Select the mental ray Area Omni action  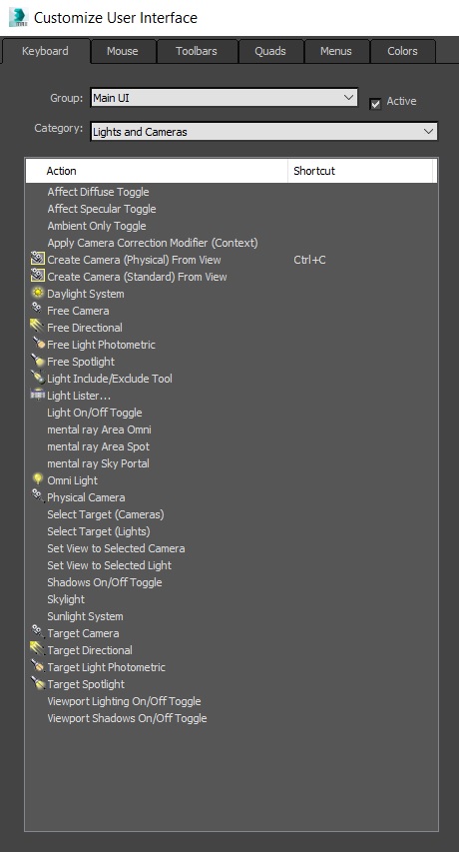tap(100, 429)
